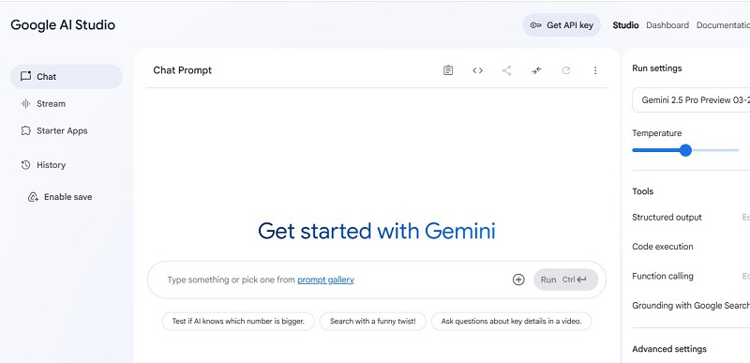Choose 'Search with a funny twist!' suggestion
The image size is (750, 363).
click(x=372, y=322)
